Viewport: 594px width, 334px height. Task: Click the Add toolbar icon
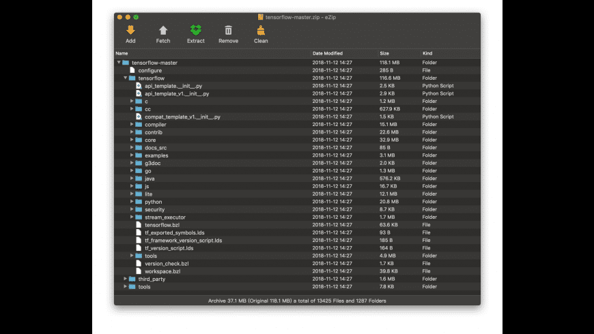pyautogui.click(x=130, y=30)
